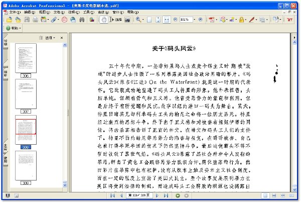Viewport: 301px width, 203px height.
Task: Click the Create PDF icon
Action: pos(211,20)
